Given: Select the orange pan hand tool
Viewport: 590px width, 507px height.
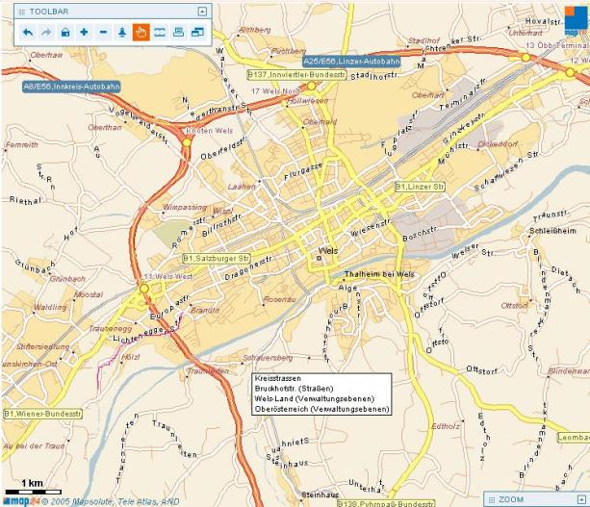Looking at the screenshot, I should 141,32.
